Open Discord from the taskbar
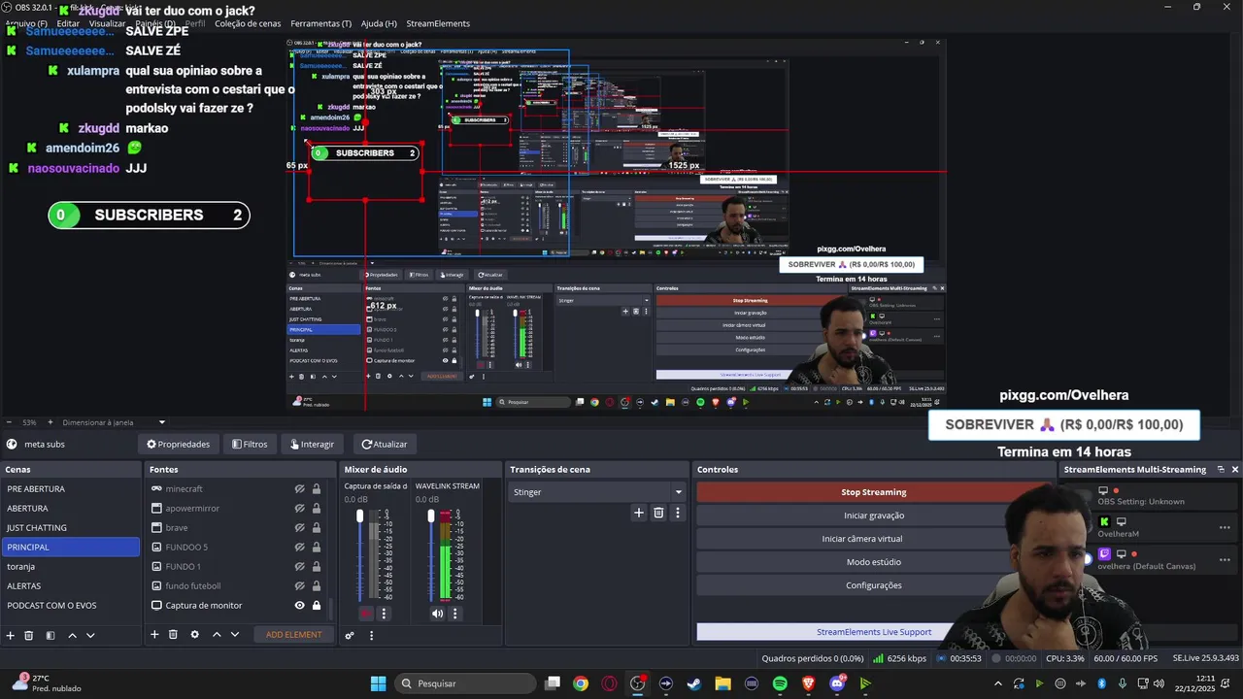Screen dimensions: 1243x699 point(837,683)
